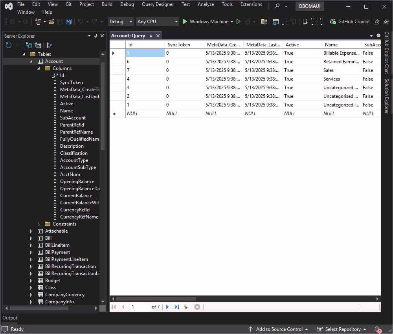Collapse the Tables folder node
This screenshot has width=393, height=334.
pyautogui.click(x=24, y=54)
